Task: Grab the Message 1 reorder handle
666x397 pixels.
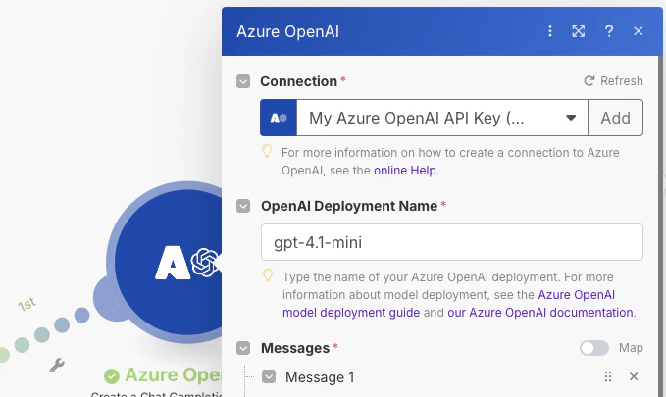Action: pos(608,376)
